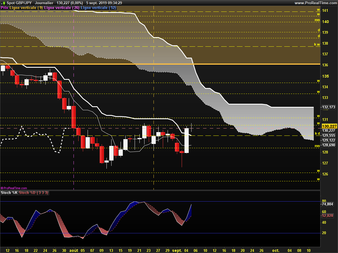Select the Ligne verticale (9) label

click(26, 8)
